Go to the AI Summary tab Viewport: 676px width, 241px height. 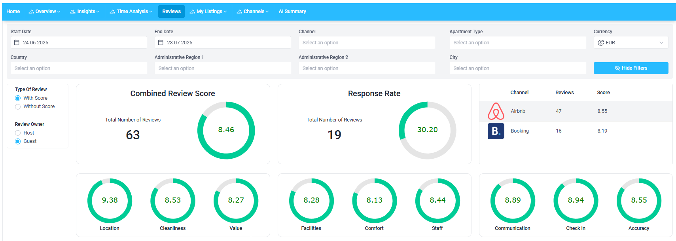(292, 11)
